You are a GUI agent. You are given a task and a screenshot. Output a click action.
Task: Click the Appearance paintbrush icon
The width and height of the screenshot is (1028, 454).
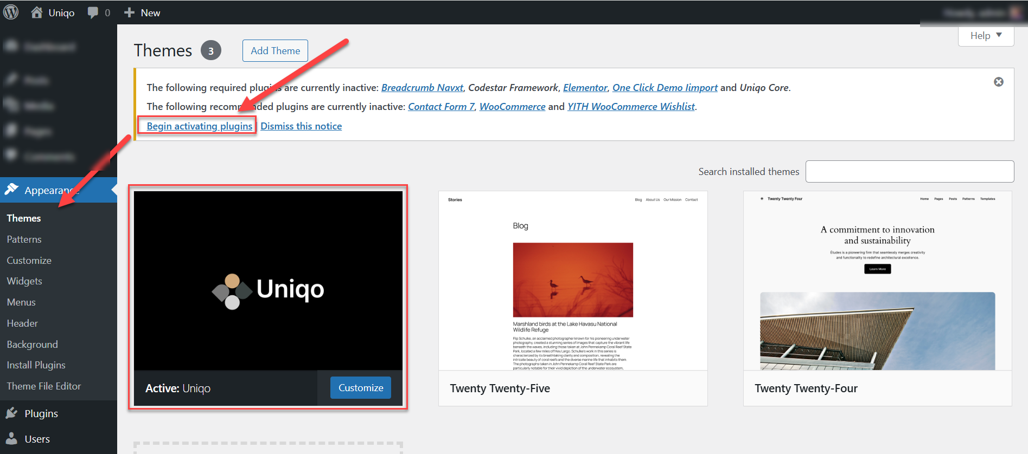[x=11, y=190]
